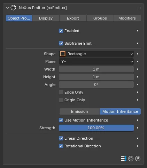The height and width of the screenshot is (168, 147).
Task: Click animate dot next to Use Motion Inheritance
Action: 138,120
